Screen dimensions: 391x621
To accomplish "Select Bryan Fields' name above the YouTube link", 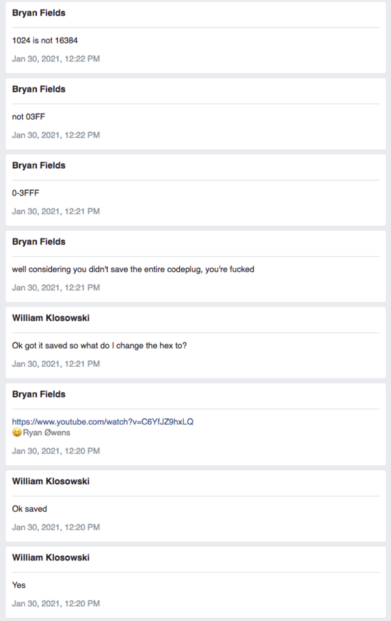I will [x=38, y=394].
